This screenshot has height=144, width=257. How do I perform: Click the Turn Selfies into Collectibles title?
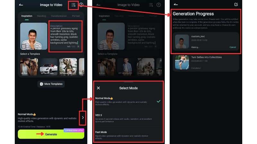[207, 57]
